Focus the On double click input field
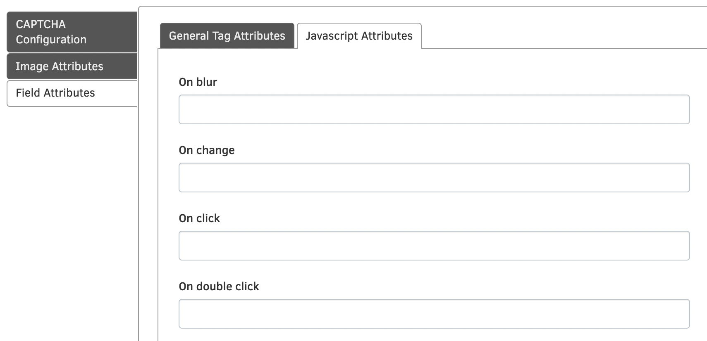The width and height of the screenshot is (707, 341). click(x=434, y=314)
